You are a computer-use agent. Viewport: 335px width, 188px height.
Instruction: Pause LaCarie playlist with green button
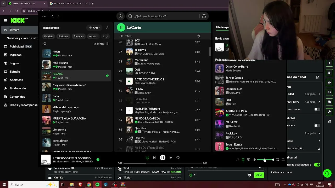121,27
